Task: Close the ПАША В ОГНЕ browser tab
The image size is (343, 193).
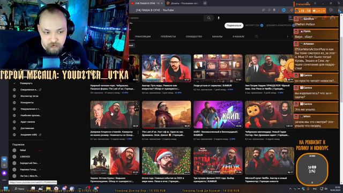Action: (162, 3)
